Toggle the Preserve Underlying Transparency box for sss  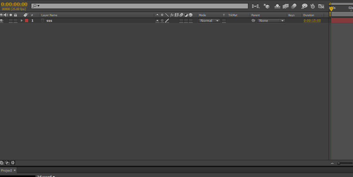pos(224,21)
